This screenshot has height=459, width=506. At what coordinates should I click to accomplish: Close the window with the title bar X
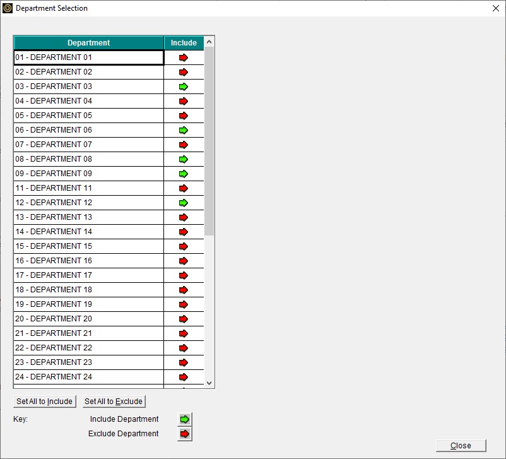(x=496, y=8)
